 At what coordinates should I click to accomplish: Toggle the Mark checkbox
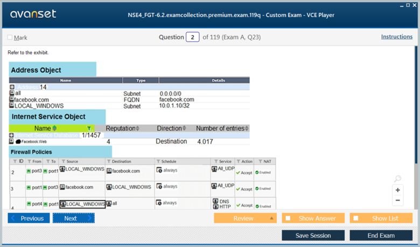click(10, 37)
